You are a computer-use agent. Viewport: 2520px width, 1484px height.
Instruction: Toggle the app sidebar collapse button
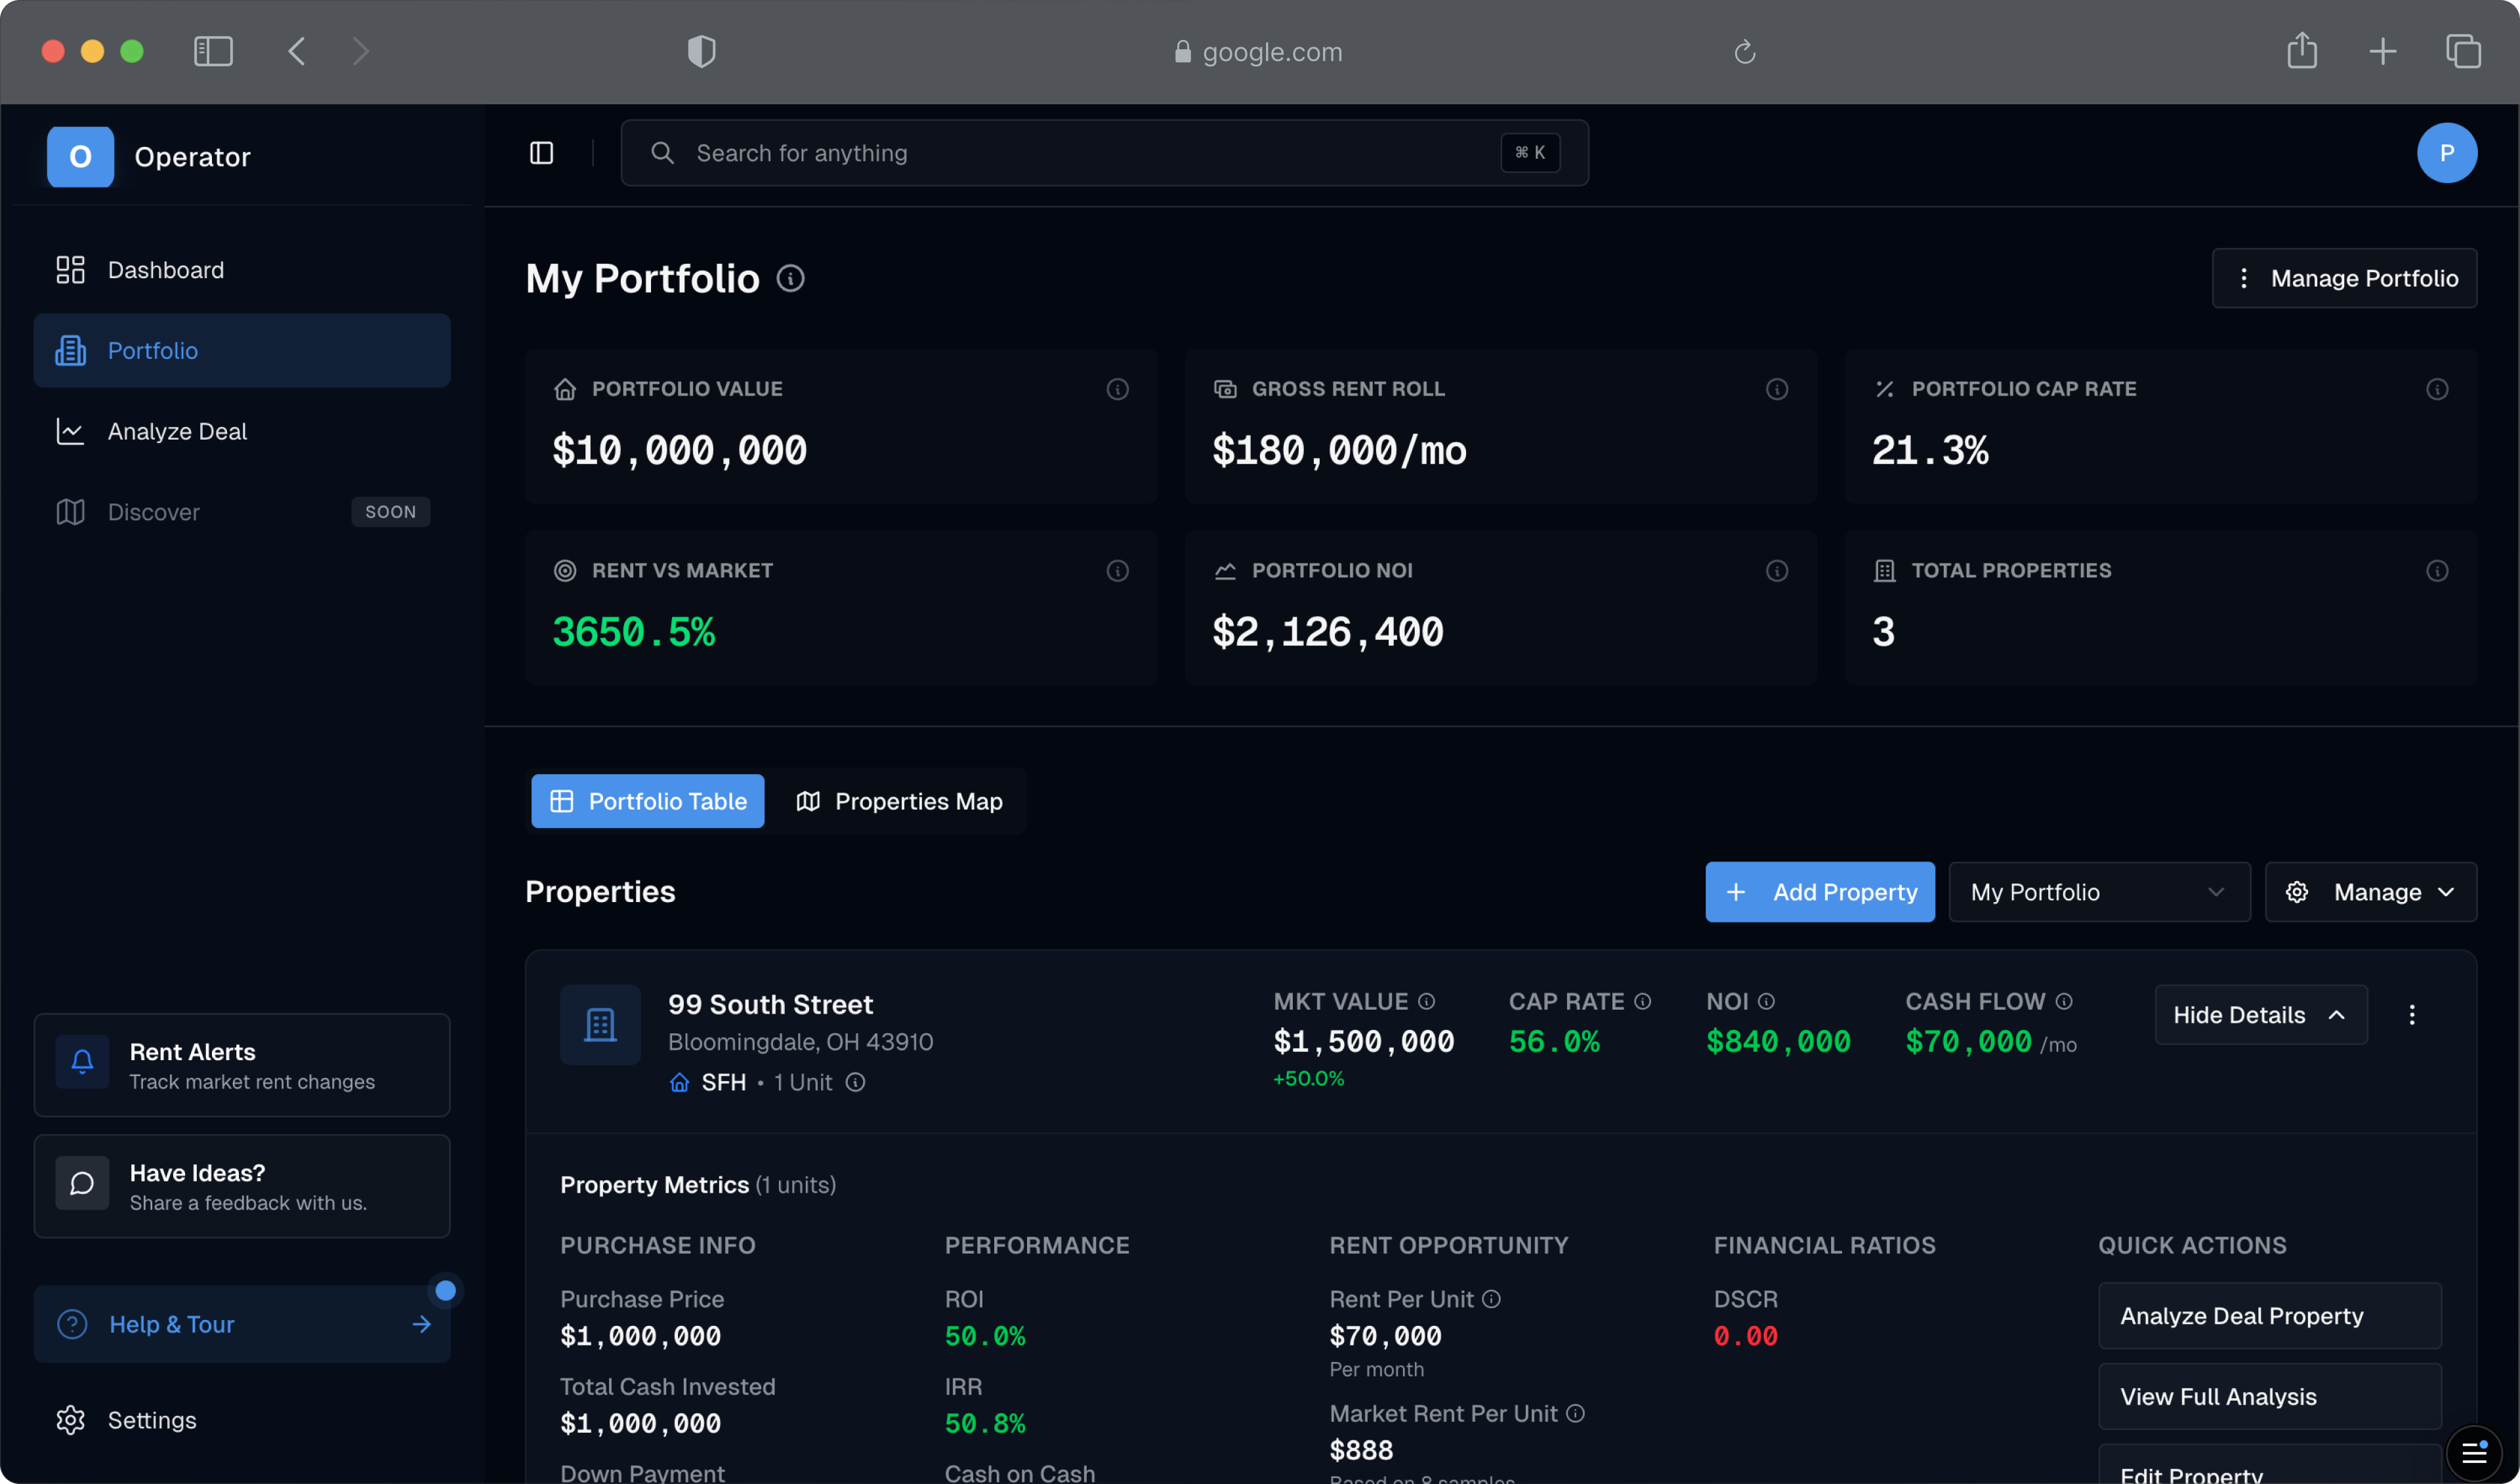point(541,153)
